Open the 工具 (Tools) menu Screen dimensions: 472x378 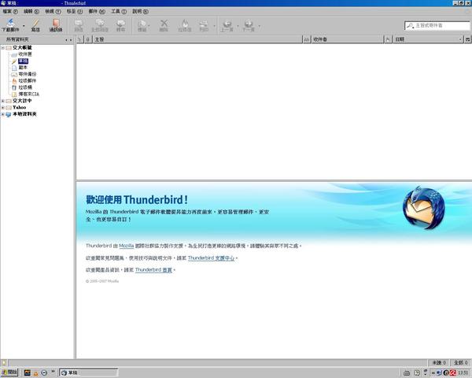pos(119,12)
